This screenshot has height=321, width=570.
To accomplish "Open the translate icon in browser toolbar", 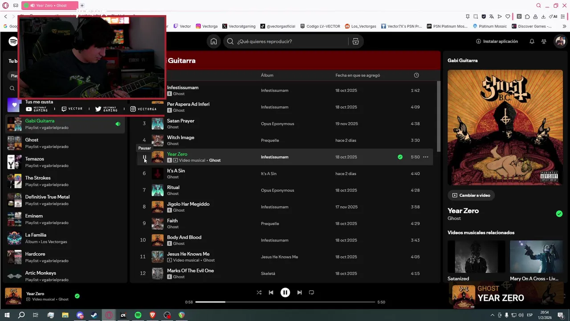I will click(x=492, y=16).
